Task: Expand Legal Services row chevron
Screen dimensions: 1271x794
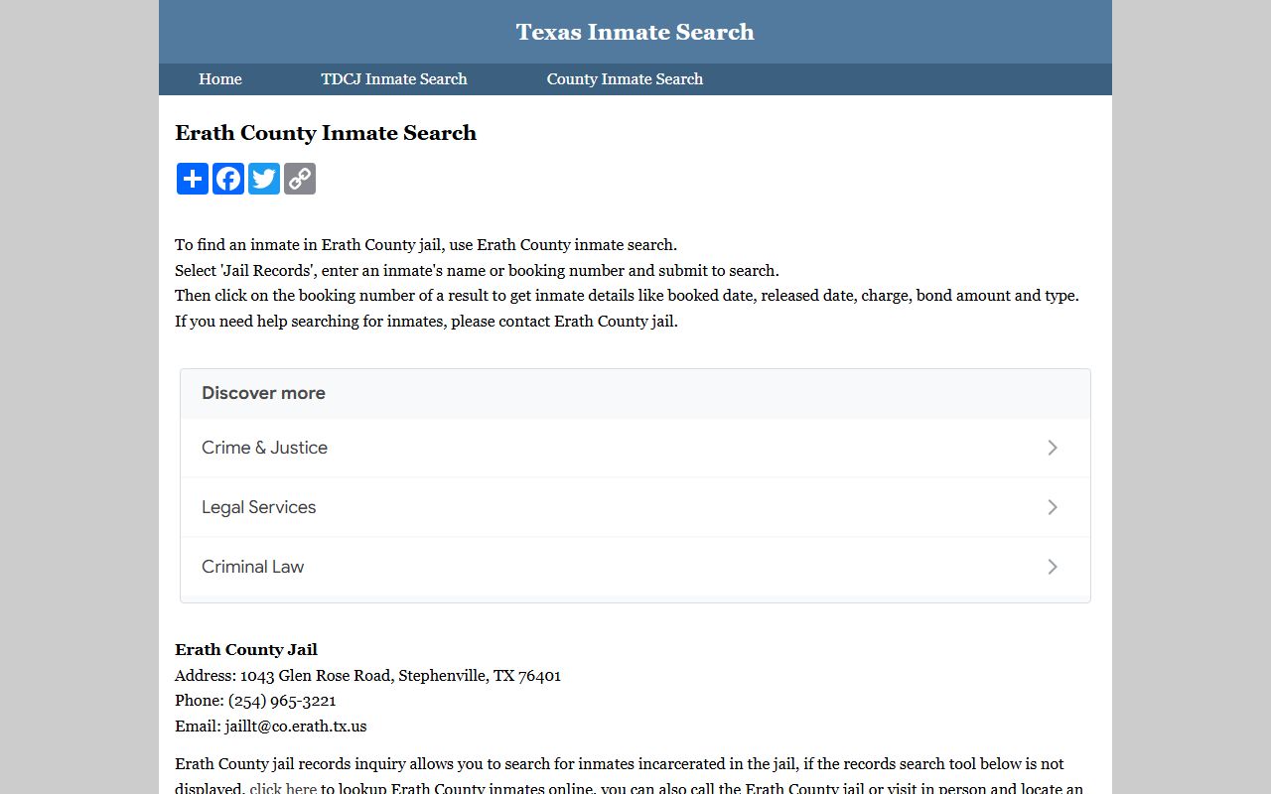Action: (x=1053, y=507)
